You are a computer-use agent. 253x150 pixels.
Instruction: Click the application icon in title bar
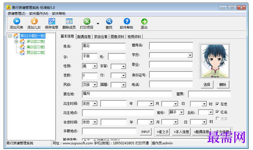tap(9, 7)
